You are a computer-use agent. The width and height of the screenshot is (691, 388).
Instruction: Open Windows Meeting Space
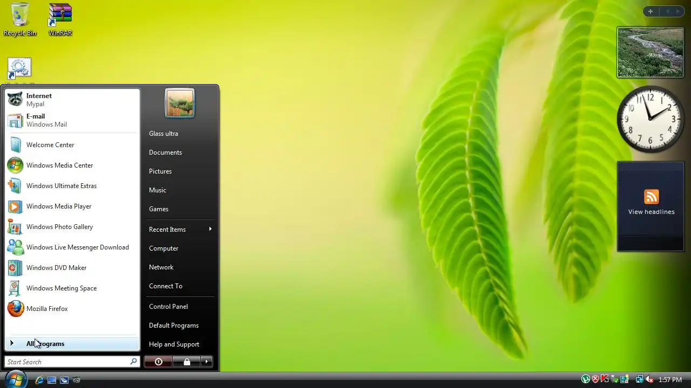point(72,288)
